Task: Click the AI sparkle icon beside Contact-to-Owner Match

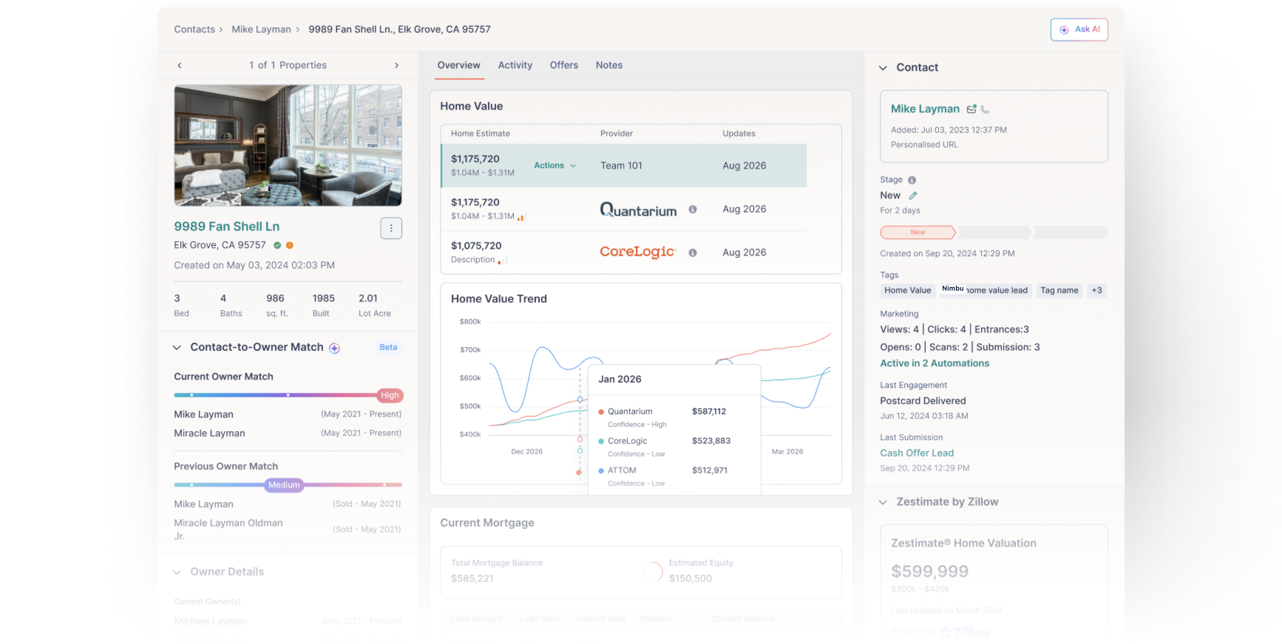Action: pyautogui.click(x=335, y=348)
